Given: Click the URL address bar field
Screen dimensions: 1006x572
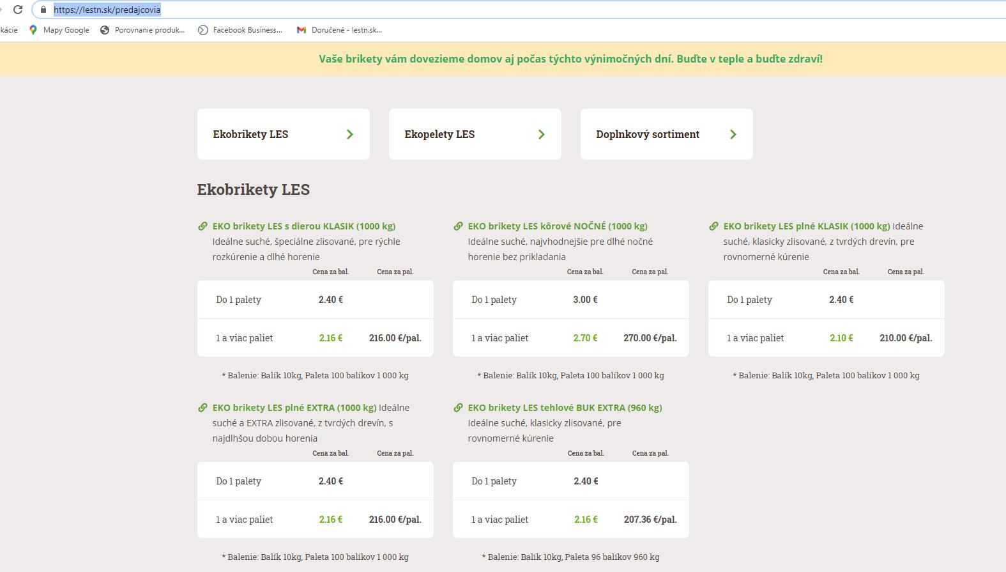Looking at the screenshot, I should 511,10.
